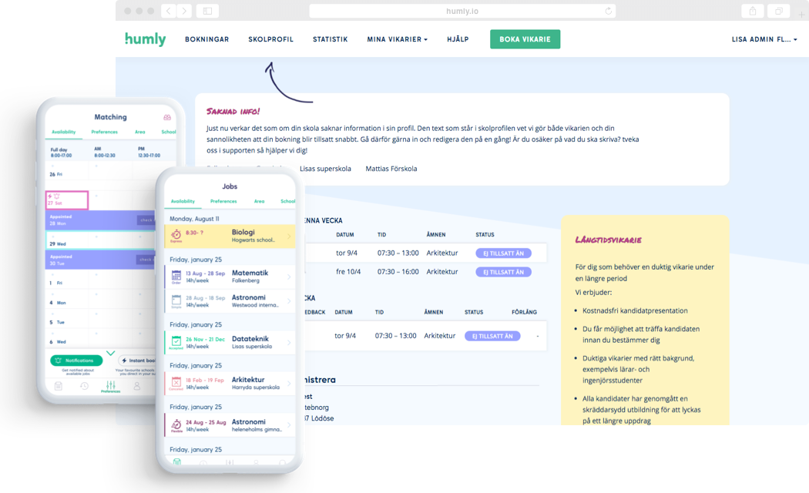Click the humly.io address bar
This screenshot has height=493, width=809.
click(x=462, y=11)
